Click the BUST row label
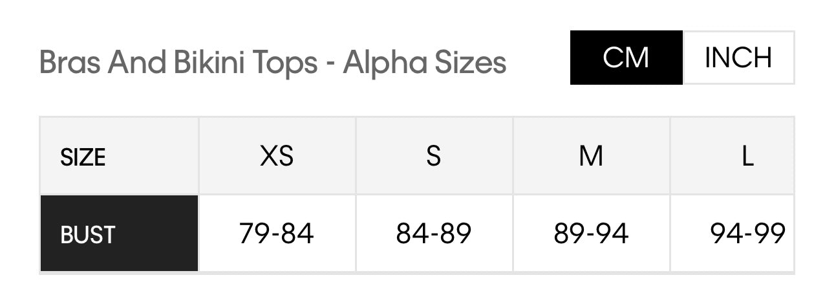 87,234
